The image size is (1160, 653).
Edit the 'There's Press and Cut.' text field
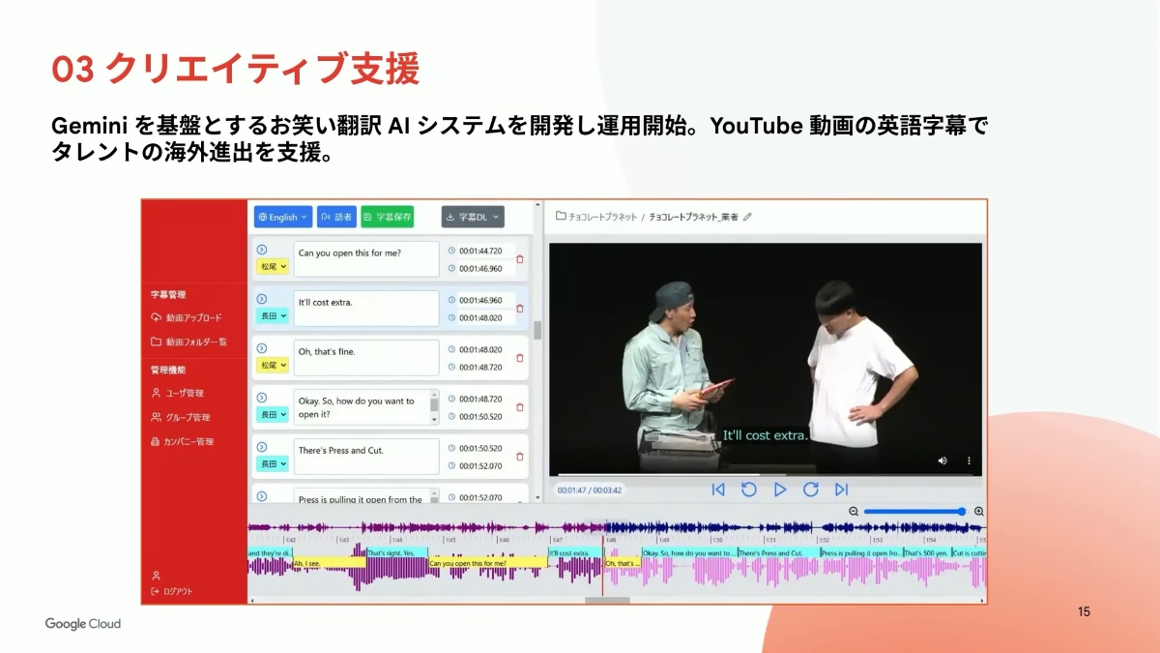pos(366,457)
